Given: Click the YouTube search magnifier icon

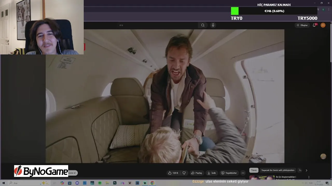Looking at the screenshot, I should click(x=203, y=25).
